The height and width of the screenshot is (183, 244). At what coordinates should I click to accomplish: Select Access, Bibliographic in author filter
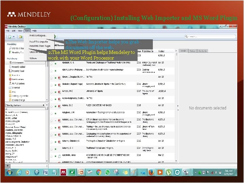[x=14, y=133]
